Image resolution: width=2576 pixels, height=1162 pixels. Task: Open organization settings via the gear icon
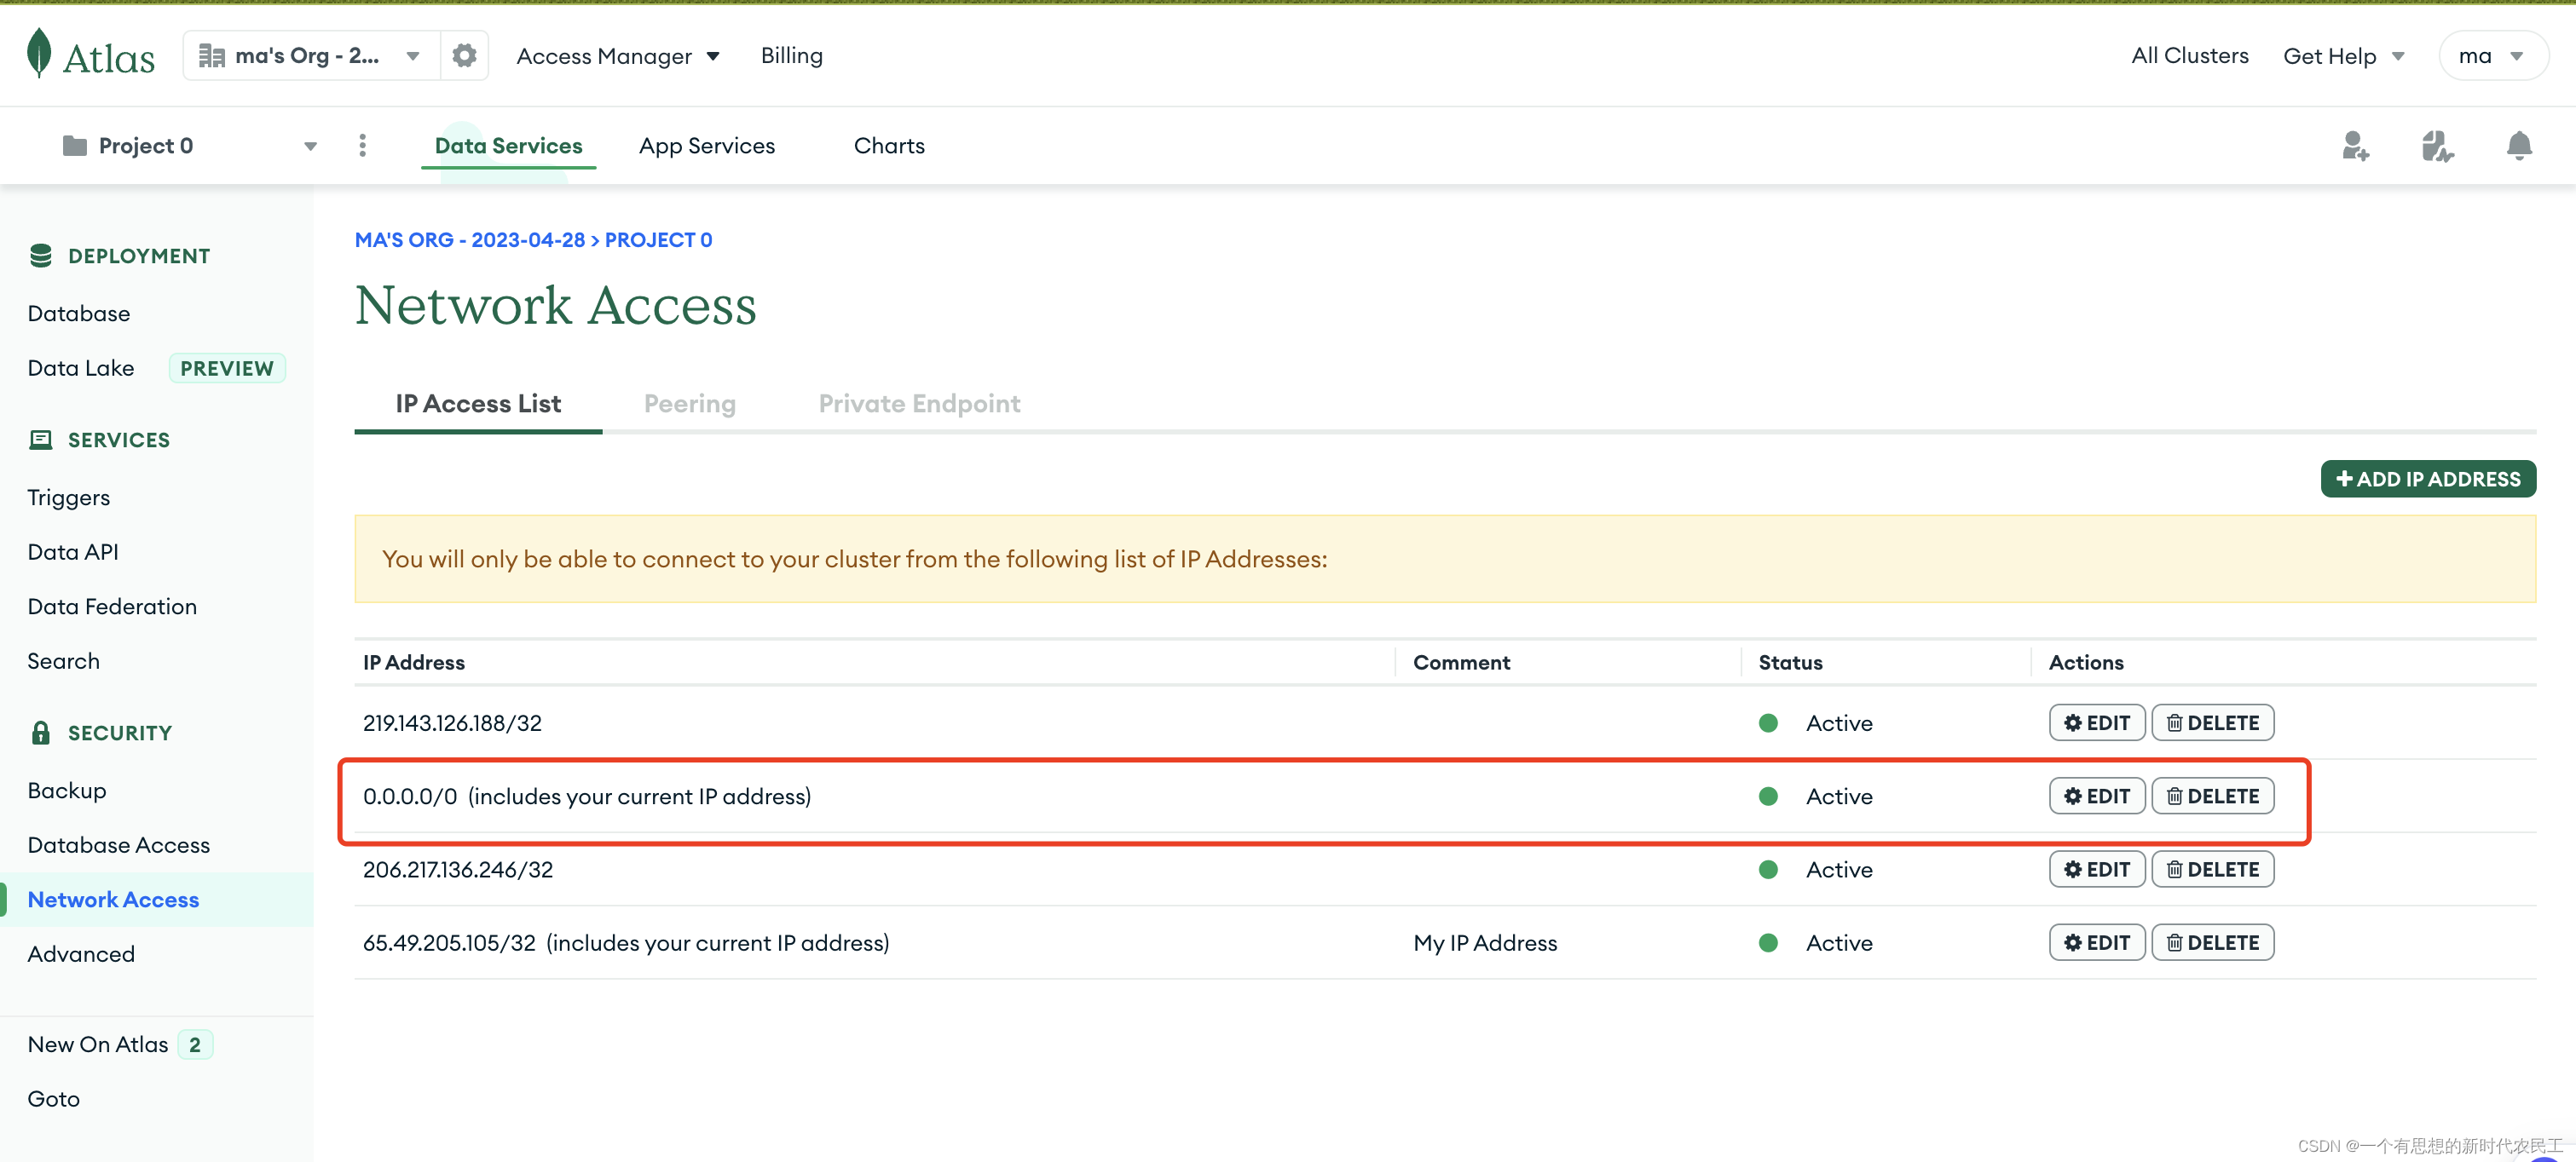pyautogui.click(x=463, y=55)
